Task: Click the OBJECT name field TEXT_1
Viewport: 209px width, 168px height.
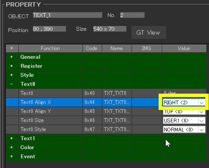Action: coord(67,15)
